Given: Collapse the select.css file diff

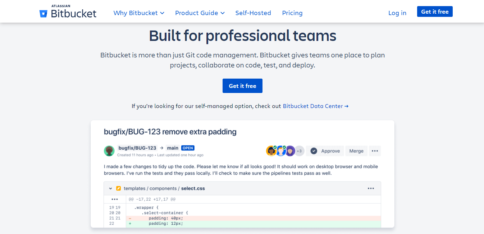Looking at the screenshot, I should [x=110, y=188].
